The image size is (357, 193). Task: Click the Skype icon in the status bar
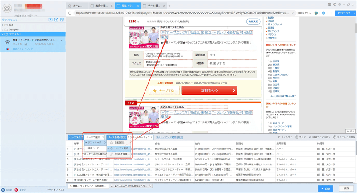tap(3, 189)
